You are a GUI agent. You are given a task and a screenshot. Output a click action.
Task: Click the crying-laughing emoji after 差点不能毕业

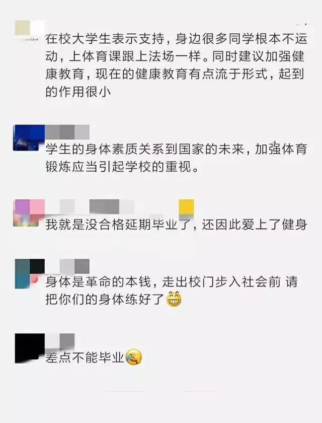point(134,357)
